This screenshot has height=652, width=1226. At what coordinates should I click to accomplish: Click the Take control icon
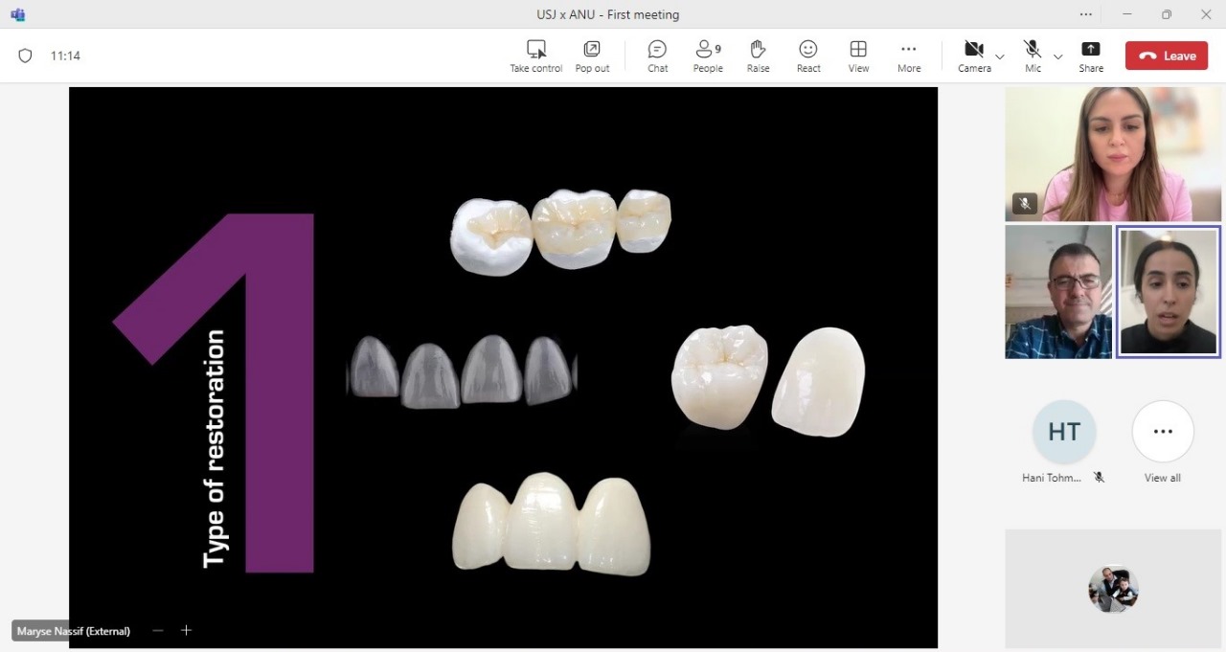coord(535,50)
